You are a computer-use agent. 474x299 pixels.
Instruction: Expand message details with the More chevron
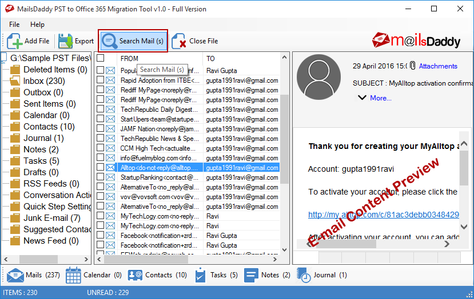pyautogui.click(x=362, y=98)
